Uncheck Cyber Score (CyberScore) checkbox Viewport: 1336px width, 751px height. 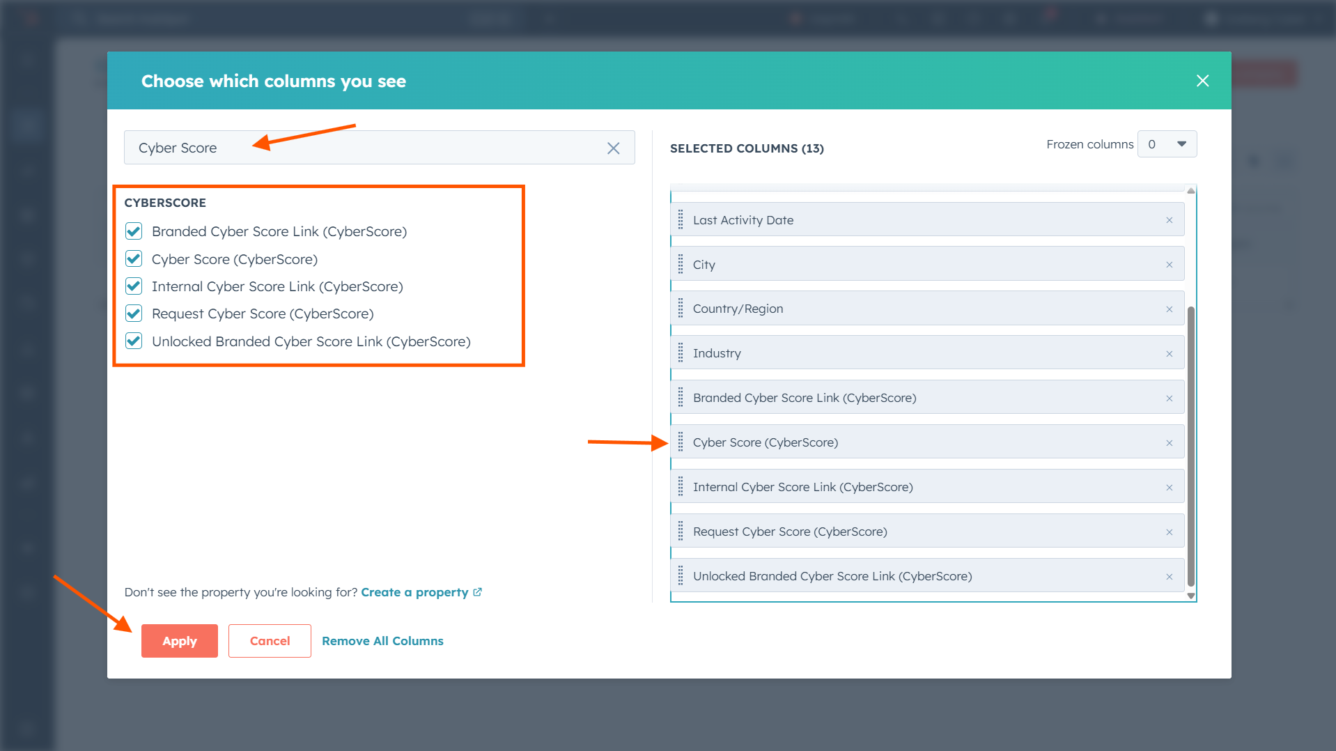134,259
